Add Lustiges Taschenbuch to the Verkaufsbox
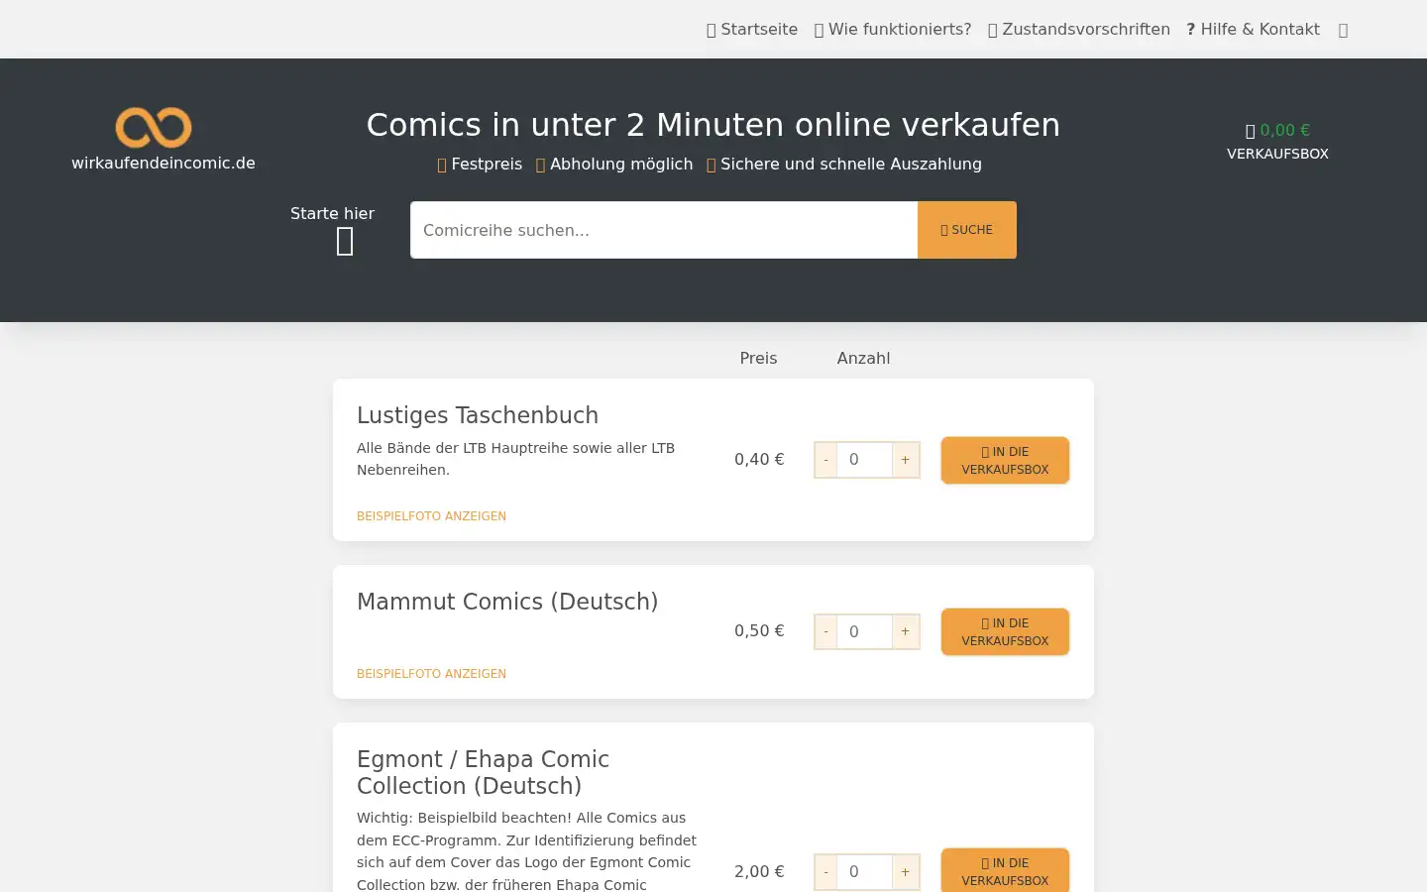 pyautogui.click(x=1005, y=461)
